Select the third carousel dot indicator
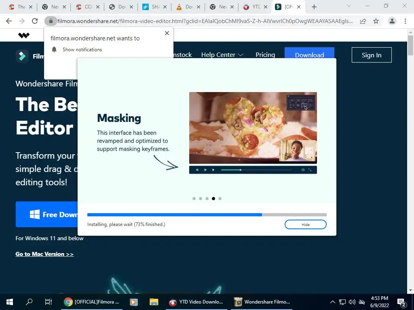 207,199
